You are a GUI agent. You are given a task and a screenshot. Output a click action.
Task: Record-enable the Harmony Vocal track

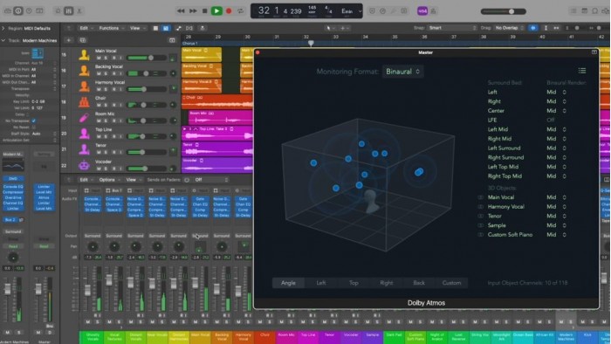[114, 90]
